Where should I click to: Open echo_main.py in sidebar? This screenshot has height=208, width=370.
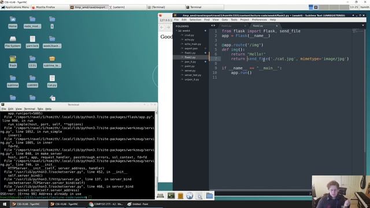pos(193,44)
